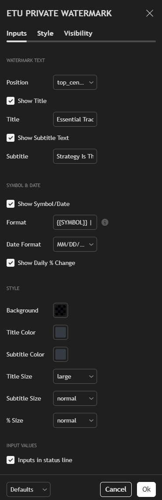Switch to the Visibility tab

(78, 33)
